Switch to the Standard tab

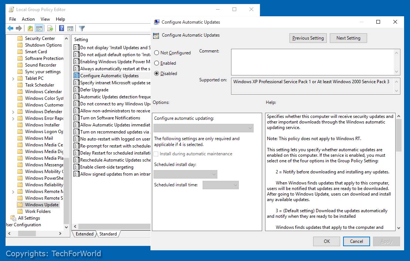(108, 234)
